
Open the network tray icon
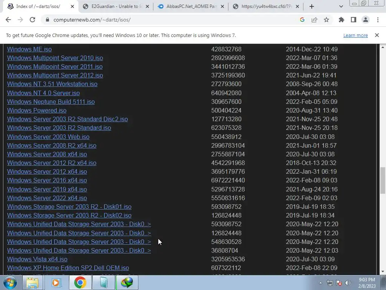click(329, 283)
